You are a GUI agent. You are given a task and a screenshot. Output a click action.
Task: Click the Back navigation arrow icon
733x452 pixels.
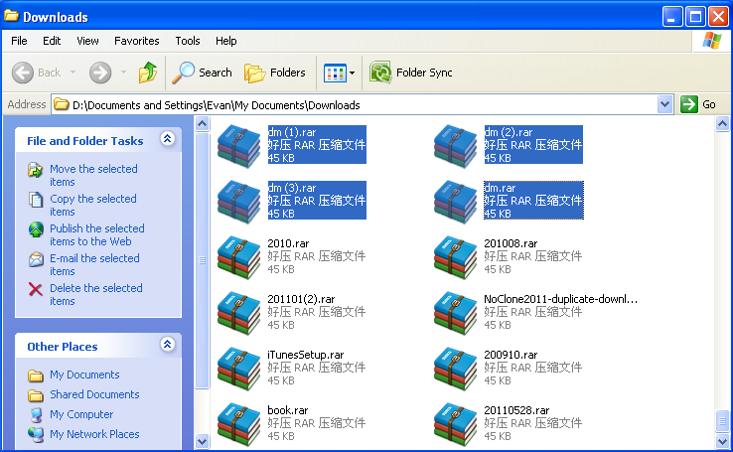point(23,73)
